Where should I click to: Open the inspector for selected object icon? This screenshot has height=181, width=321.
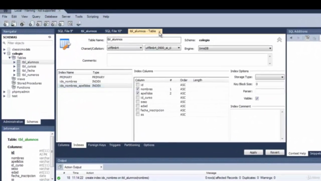pyautogui.click(x=22, y=24)
